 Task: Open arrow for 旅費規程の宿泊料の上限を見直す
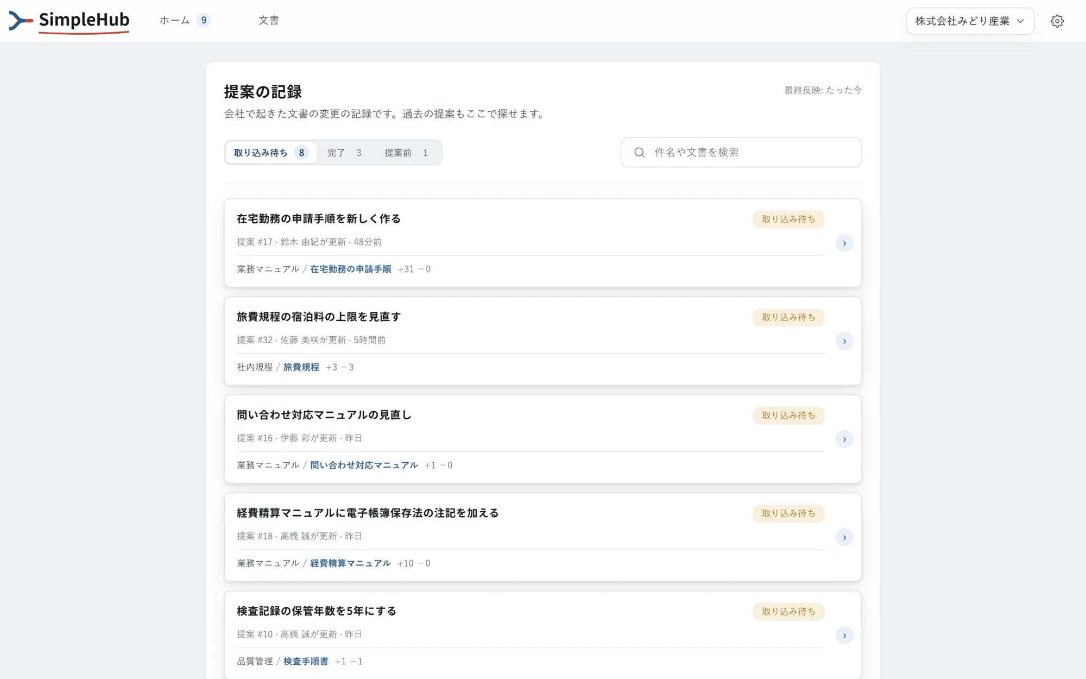[844, 341]
